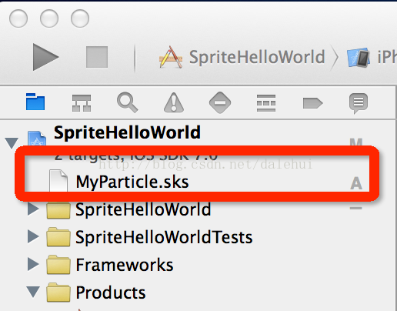Close the Xcode window
397x311 pixels.
coord(18,18)
